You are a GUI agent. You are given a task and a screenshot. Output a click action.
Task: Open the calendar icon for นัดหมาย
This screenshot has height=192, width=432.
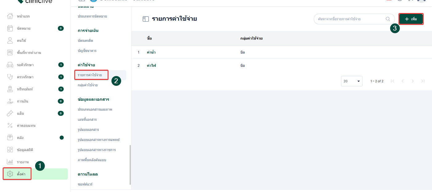tap(10, 28)
